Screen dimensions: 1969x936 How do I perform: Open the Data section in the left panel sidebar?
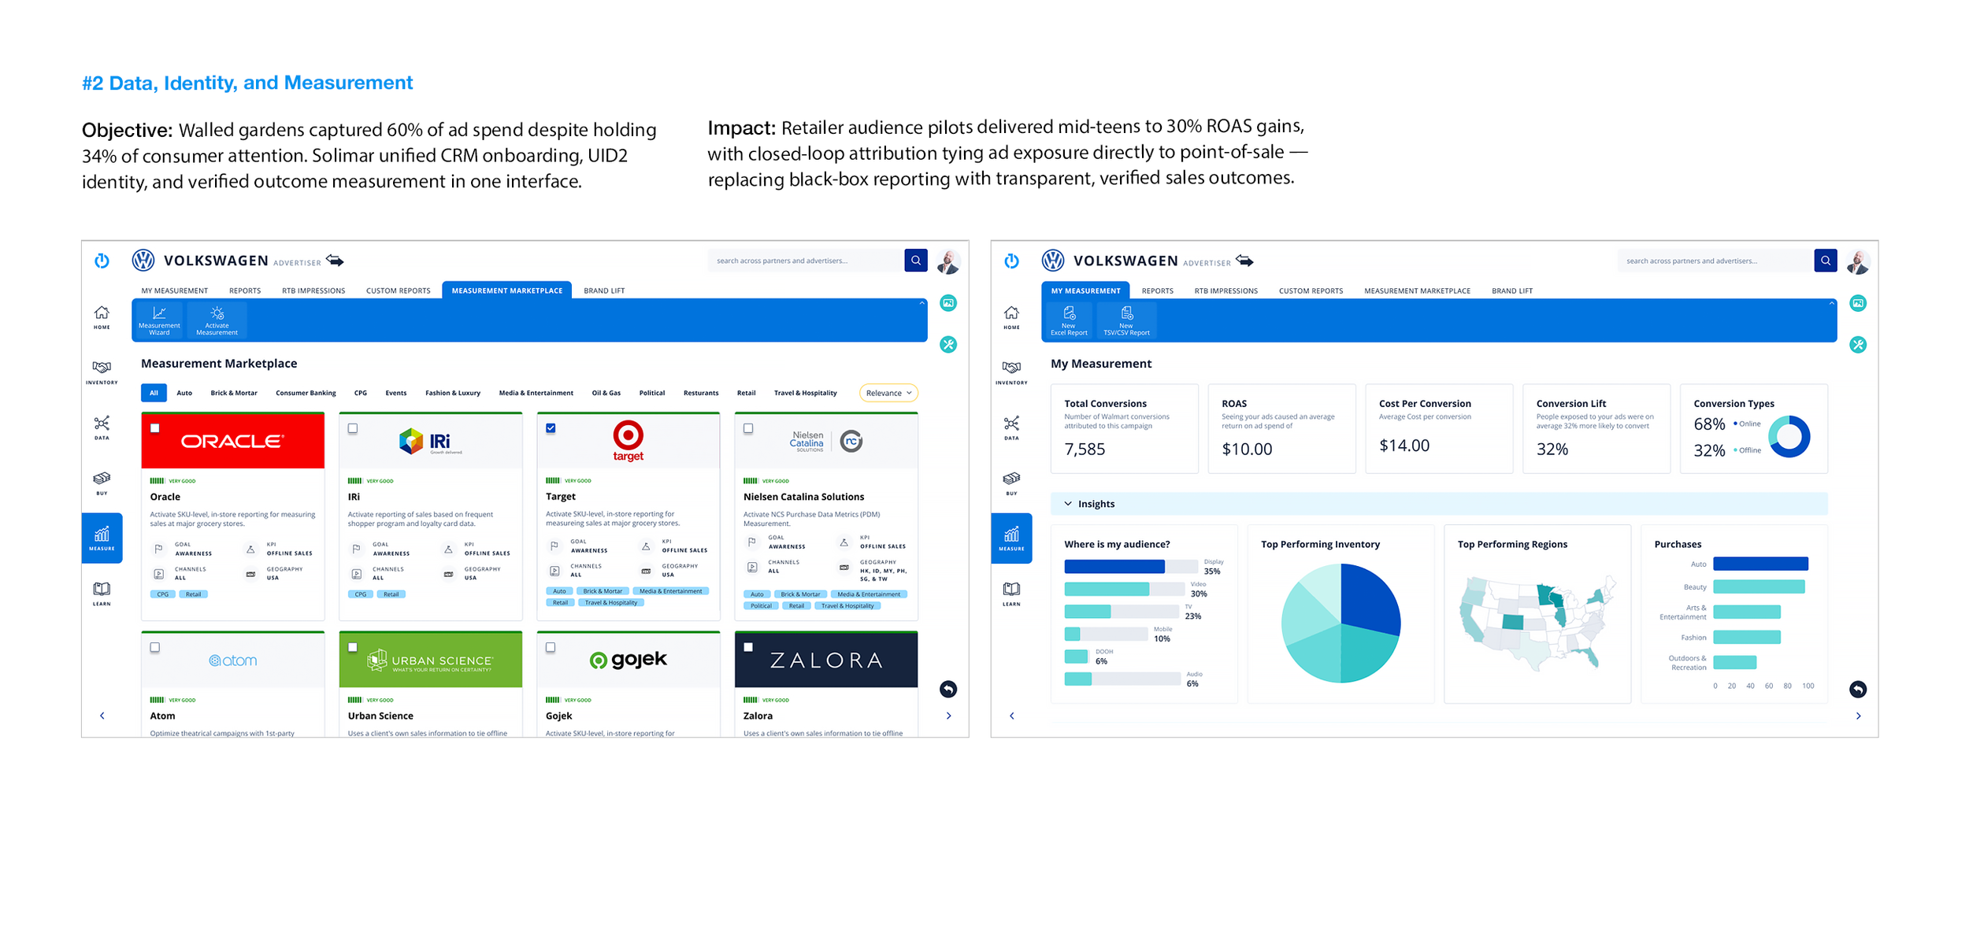click(102, 427)
